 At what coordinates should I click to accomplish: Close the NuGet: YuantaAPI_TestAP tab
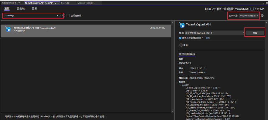[x=58, y=3]
